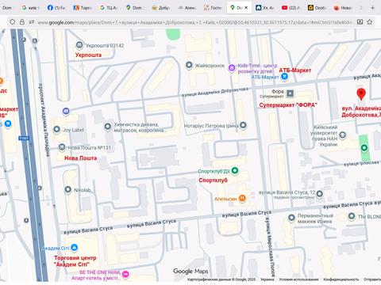Click the site permissions icon in address bar
This screenshot has height=285, width=381.
coord(32,22)
